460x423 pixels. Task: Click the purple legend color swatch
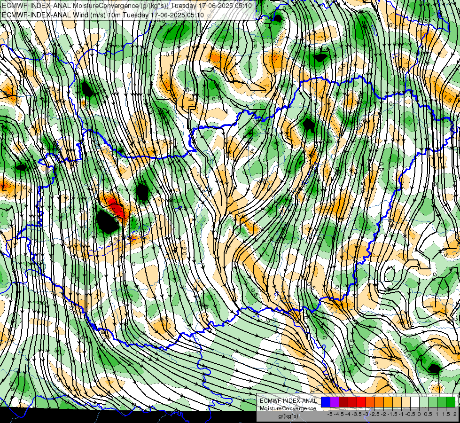335,402
